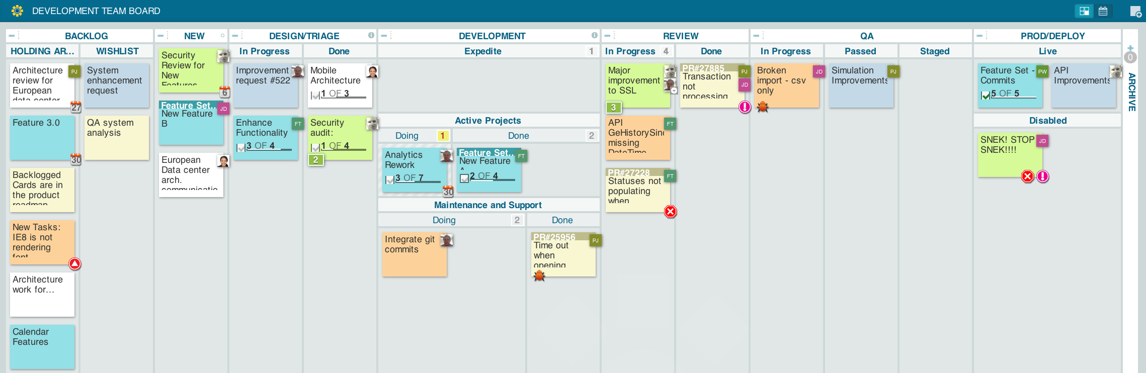
Task: Open the gear logo beside board title
Action: tap(17, 11)
